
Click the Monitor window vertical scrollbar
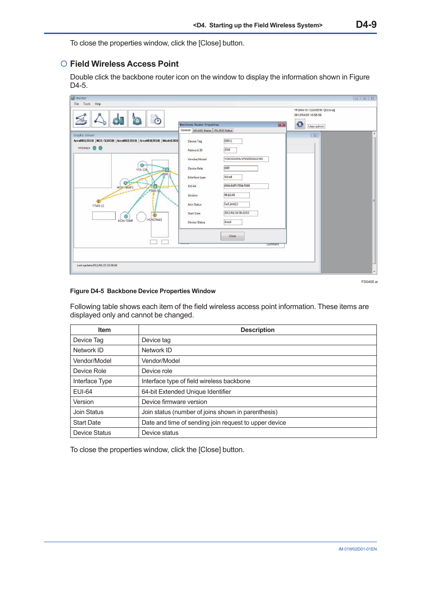pyautogui.click(x=374, y=202)
